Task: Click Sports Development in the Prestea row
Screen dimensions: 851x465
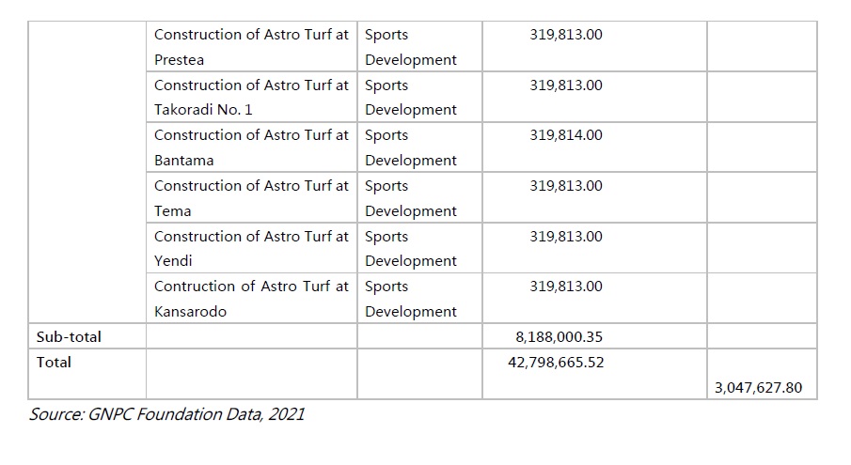Action: [x=411, y=47]
